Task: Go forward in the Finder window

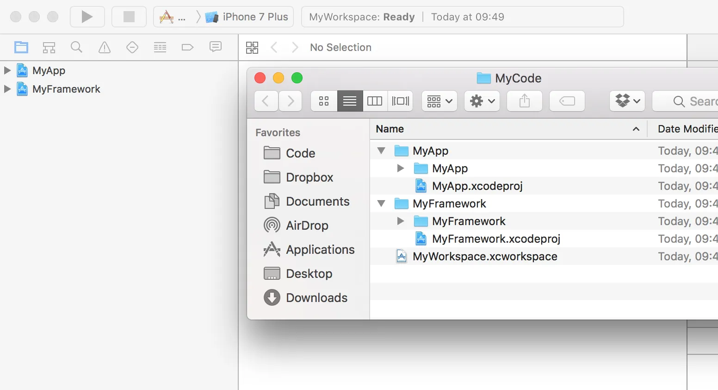Action: click(x=291, y=101)
